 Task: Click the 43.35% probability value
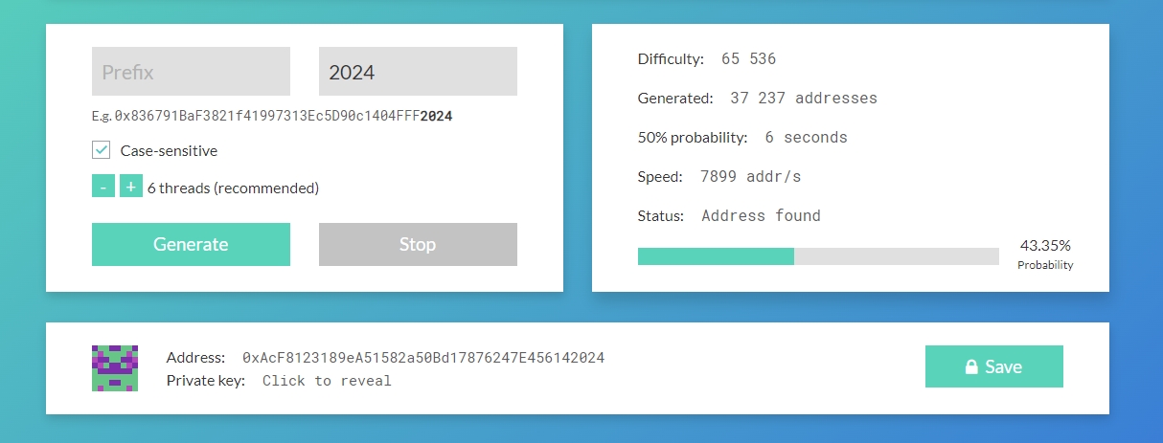(1045, 245)
